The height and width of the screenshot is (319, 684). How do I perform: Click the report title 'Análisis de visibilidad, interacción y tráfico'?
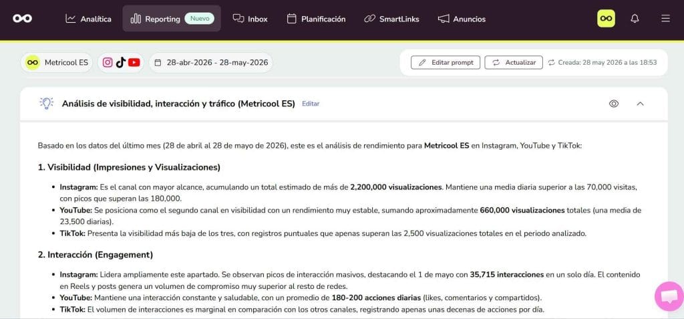178,104
